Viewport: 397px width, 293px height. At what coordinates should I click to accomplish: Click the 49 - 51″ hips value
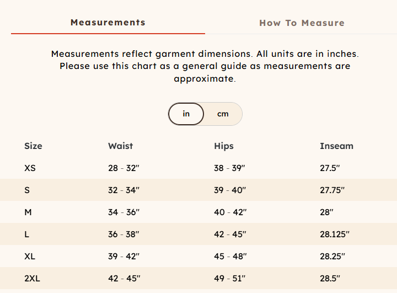point(230,279)
